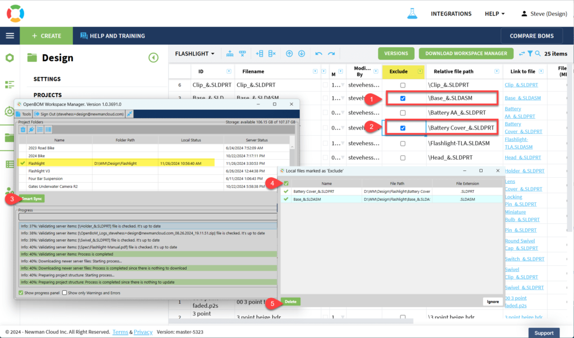Open the ID column filter dropdown
The height and width of the screenshot is (338, 574).
[229, 71]
